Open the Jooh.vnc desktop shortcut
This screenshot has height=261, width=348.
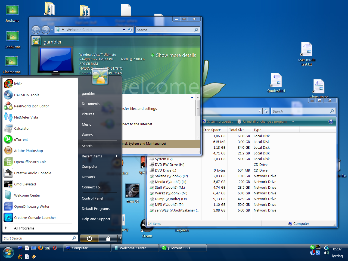[x=12, y=13]
